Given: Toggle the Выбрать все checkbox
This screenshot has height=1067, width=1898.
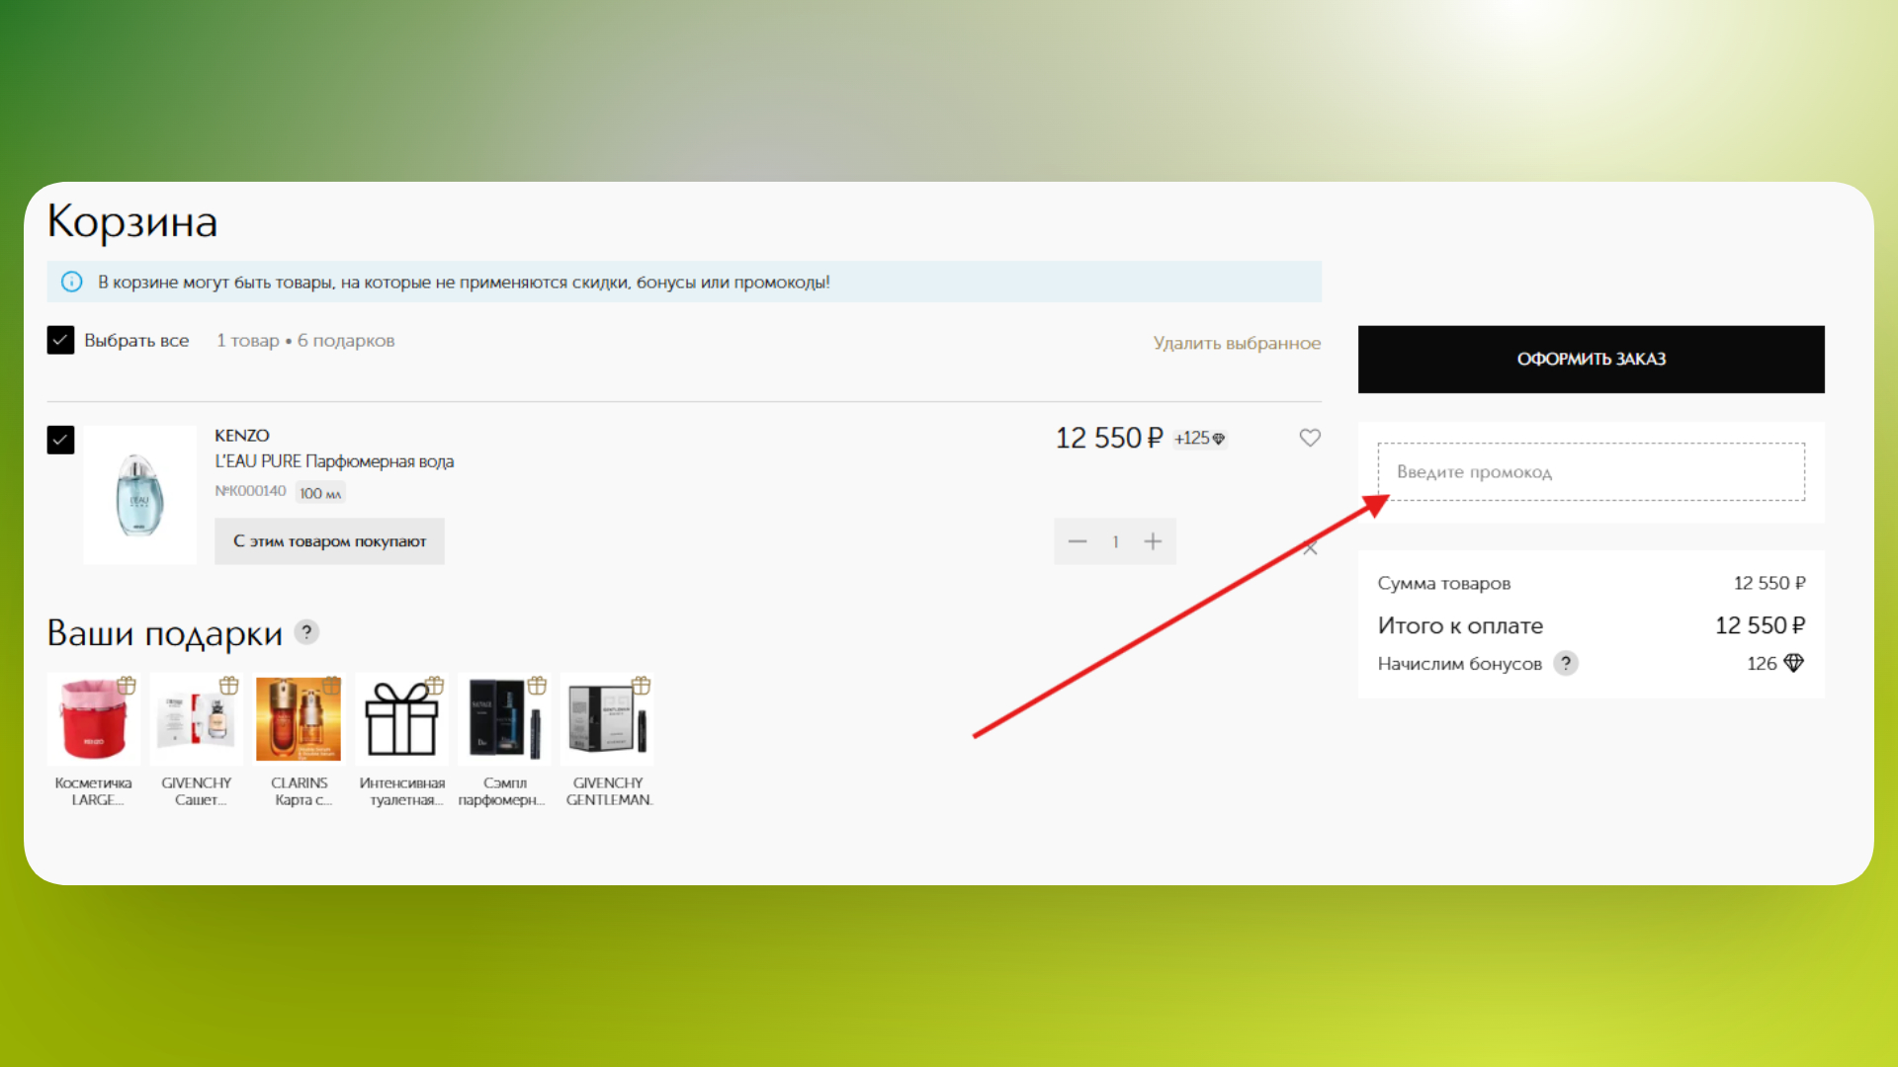Looking at the screenshot, I should [x=60, y=340].
